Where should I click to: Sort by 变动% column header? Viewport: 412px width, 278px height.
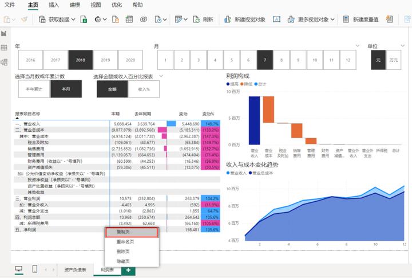(x=208, y=113)
